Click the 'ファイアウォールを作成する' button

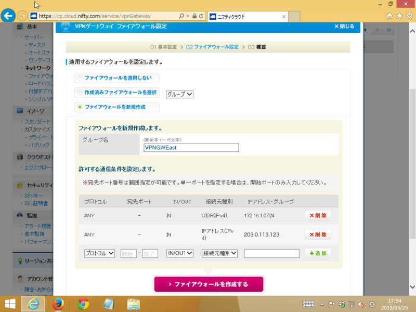coord(209,284)
